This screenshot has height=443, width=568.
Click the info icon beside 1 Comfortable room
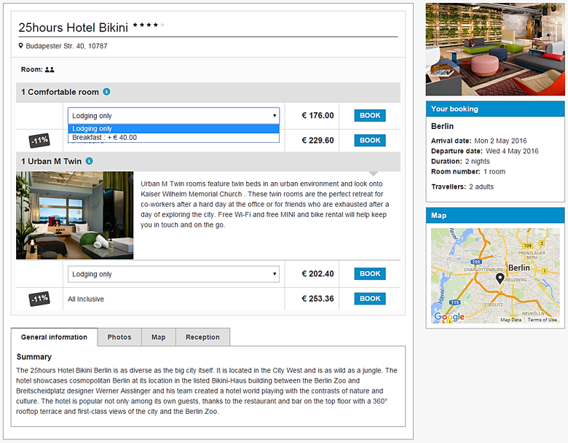click(106, 92)
